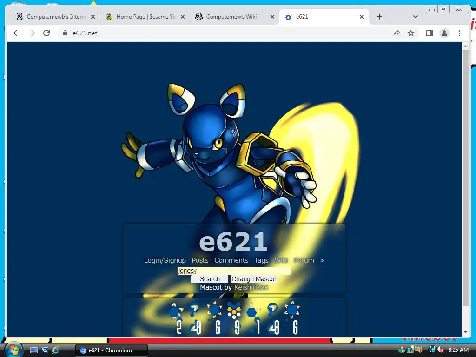The image size is (476, 357).
Task: Click the vertical scrollbar thumb
Action: coord(465,178)
